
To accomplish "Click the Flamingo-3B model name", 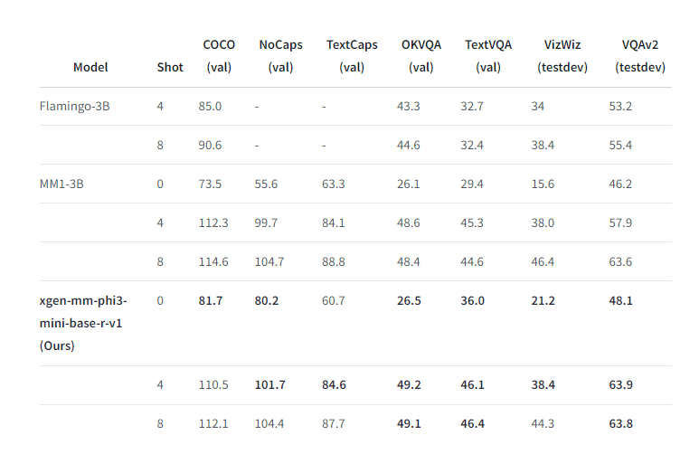I will pos(75,107).
